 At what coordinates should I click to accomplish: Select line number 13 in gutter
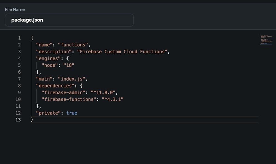pos(18,120)
